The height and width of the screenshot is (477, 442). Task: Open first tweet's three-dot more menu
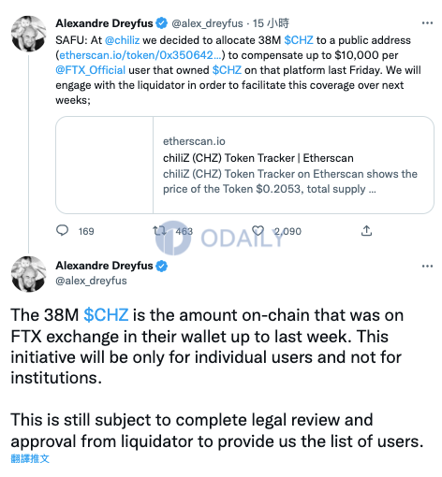tap(427, 23)
